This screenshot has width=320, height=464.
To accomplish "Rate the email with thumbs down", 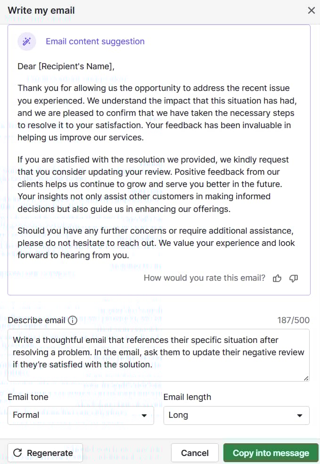I will (x=294, y=278).
